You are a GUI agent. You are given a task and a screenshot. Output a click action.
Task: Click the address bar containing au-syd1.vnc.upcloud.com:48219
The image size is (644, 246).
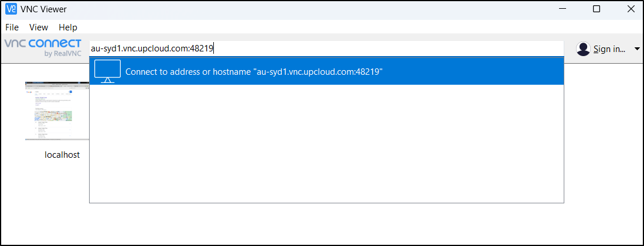326,48
